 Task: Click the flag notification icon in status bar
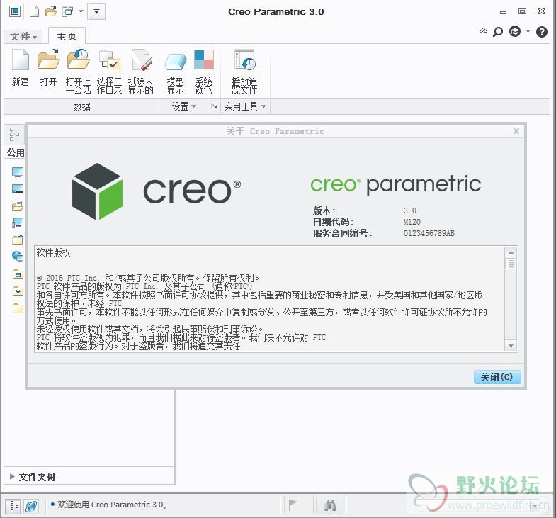[x=293, y=505]
